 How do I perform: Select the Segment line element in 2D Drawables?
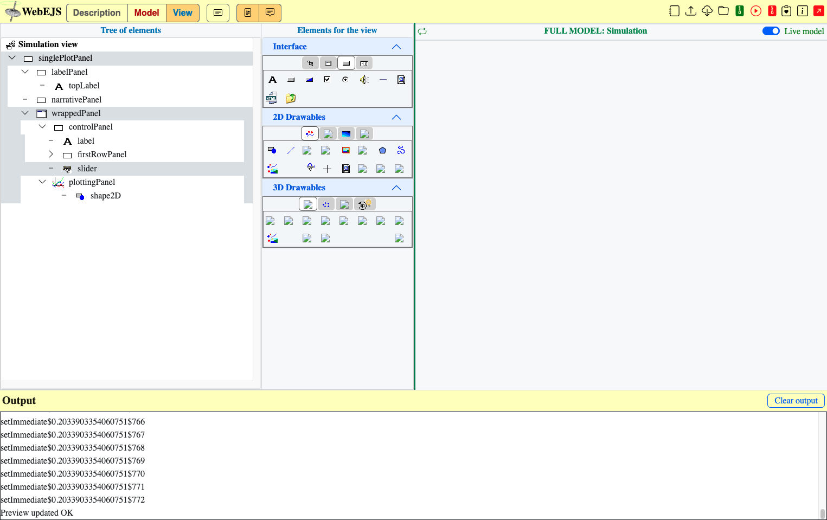tap(291, 150)
